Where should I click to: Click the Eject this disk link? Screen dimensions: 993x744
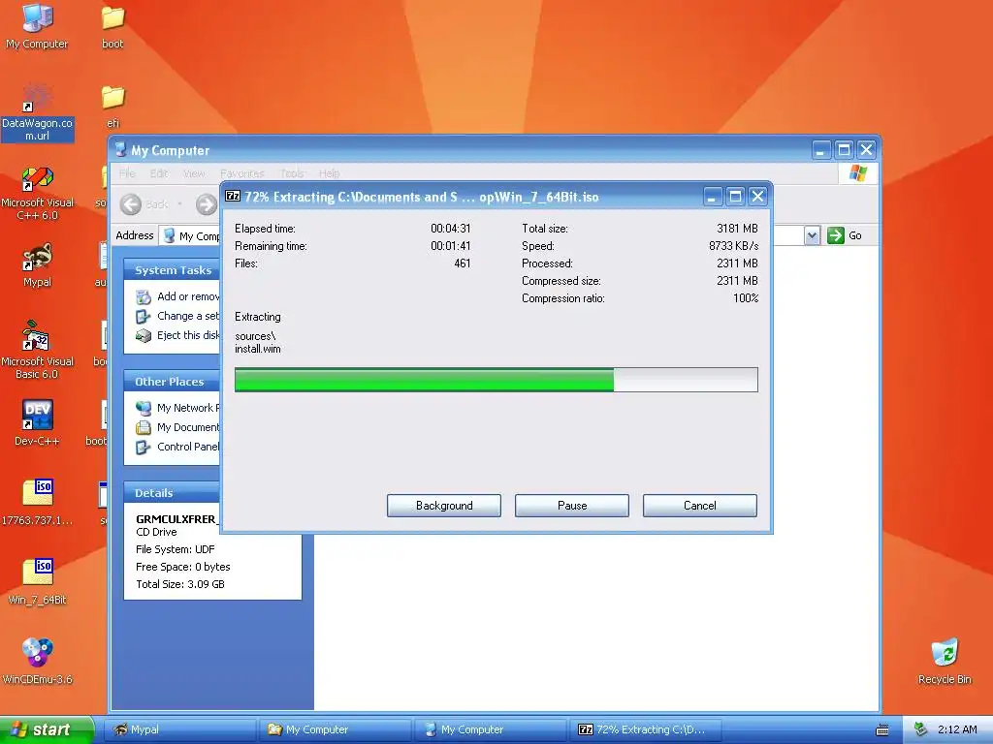tap(189, 335)
